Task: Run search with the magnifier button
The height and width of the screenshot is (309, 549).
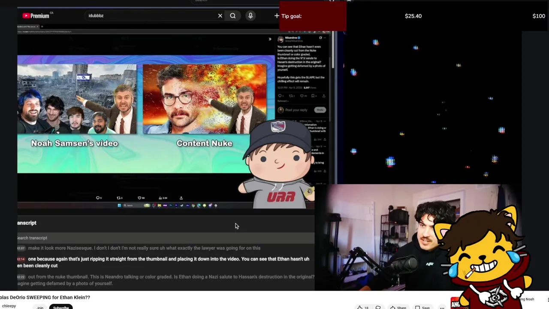Action: coord(232,16)
